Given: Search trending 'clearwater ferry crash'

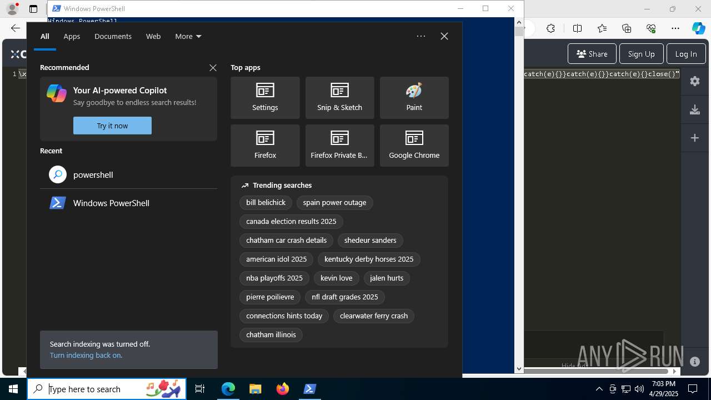Looking at the screenshot, I should 374,316.
